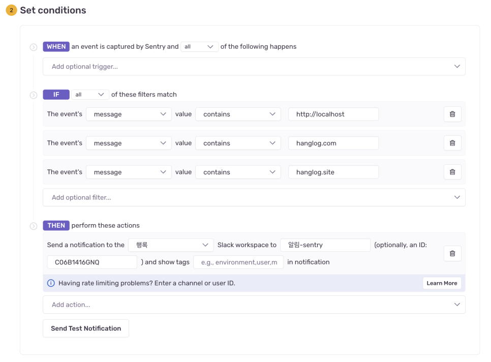Click the circle step icon beside WHEN

pyautogui.click(x=34, y=47)
